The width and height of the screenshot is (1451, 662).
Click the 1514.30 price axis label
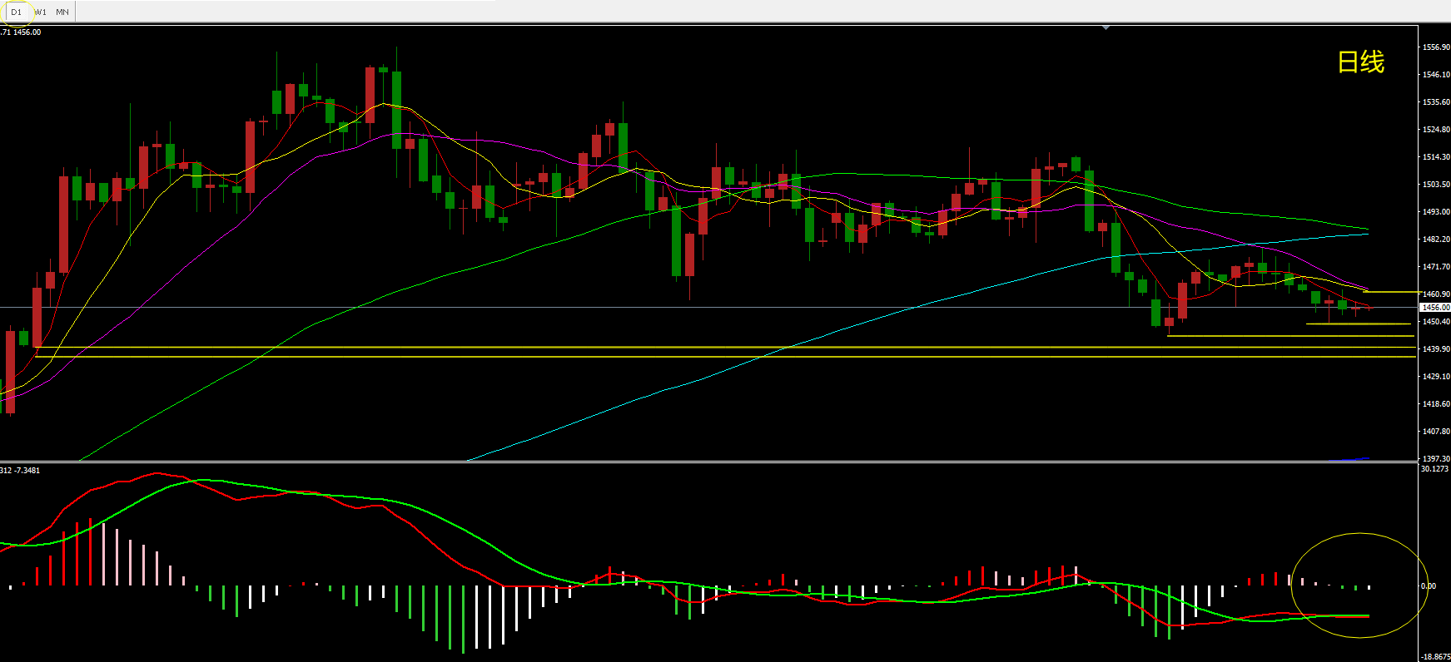coord(1436,157)
